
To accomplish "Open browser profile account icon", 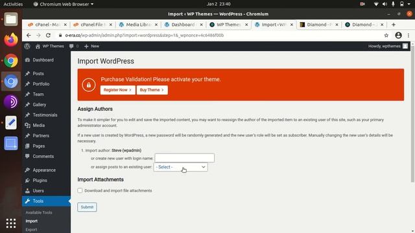I will 398,35.
